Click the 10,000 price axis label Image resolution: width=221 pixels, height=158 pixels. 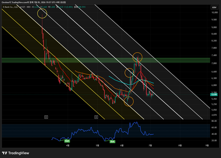pyautogui.click(x=215, y=13)
